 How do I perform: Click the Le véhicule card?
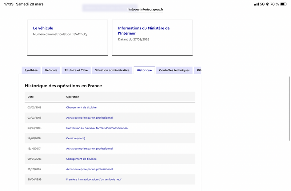tap(67, 37)
